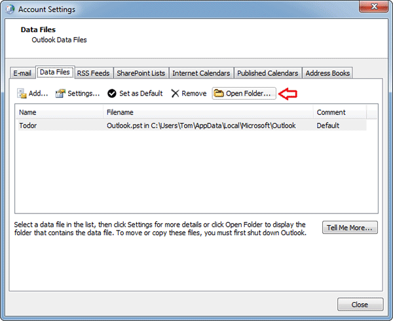Go to the SharePoint Lists tab
Screen dimensions: 393x321
pos(141,73)
